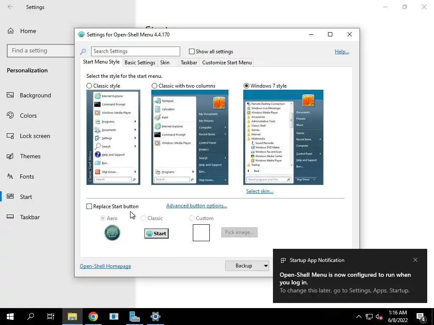Click the Classic style preview thumbnail
The width and height of the screenshot is (434, 325).
point(113,138)
